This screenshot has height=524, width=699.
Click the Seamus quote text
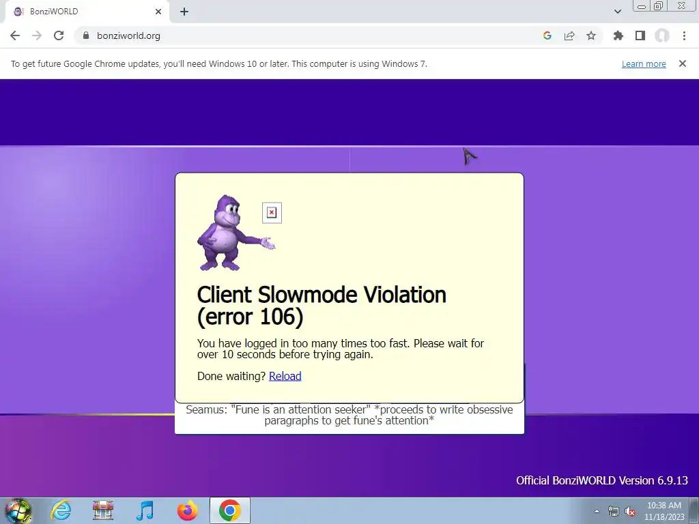click(349, 416)
